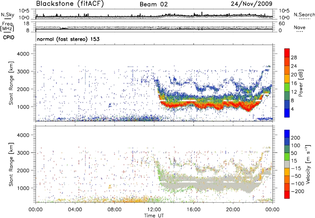Click the '12' Power colorbar value

(x=294, y=92)
